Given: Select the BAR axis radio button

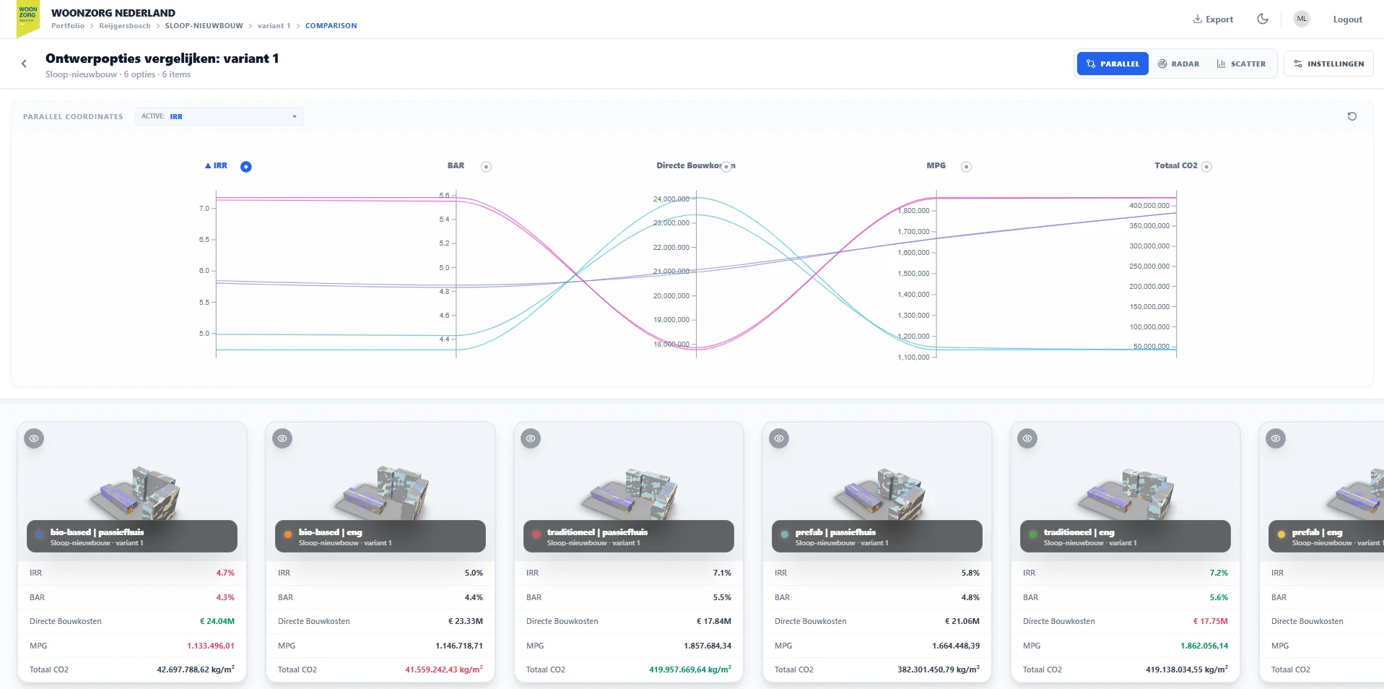Looking at the screenshot, I should [x=487, y=167].
